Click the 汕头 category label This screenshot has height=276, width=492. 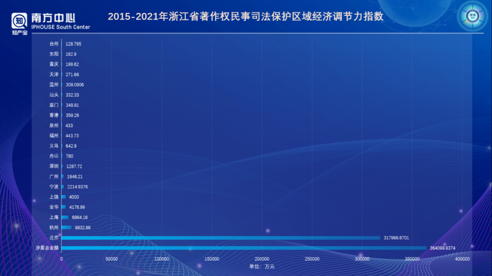tap(54, 95)
